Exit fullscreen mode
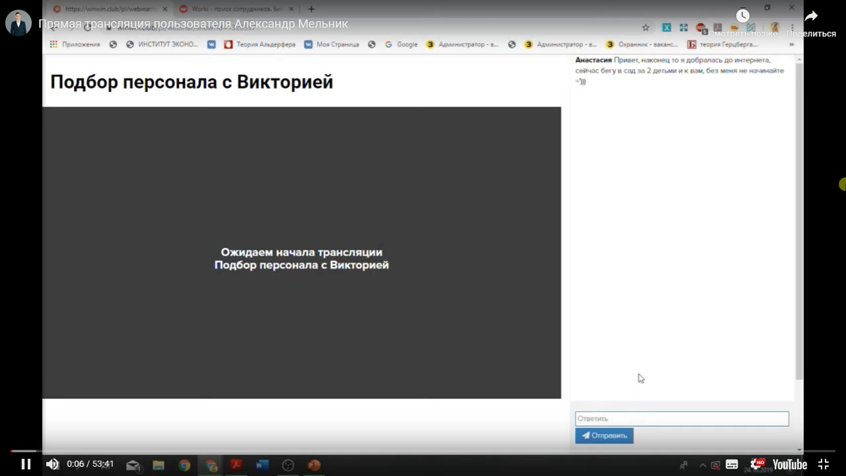The image size is (846, 476). pos(824,464)
